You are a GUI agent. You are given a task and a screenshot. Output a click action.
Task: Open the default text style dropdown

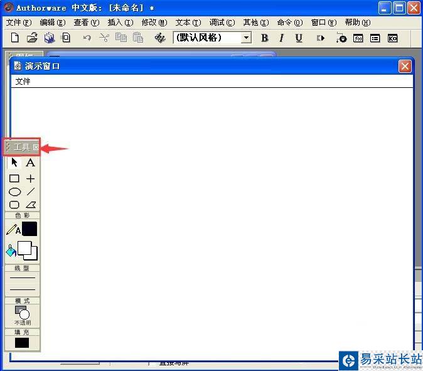(x=246, y=38)
